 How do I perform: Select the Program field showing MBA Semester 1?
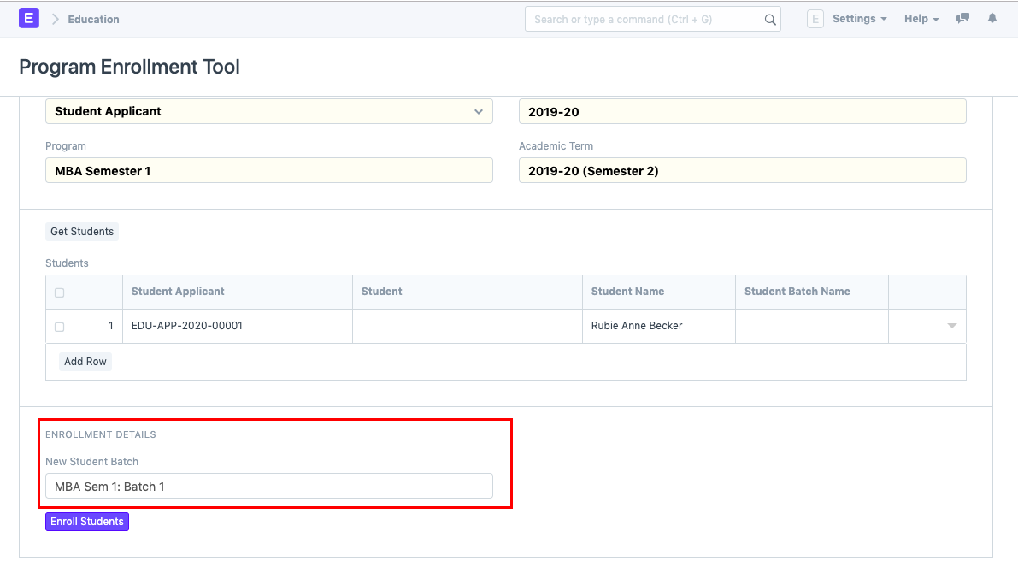269,170
